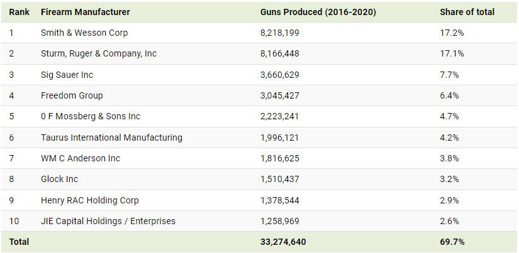This screenshot has width=519, height=253.
Task: Click the 17.1% share value
Action: pyautogui.click(x=452, y=53)
